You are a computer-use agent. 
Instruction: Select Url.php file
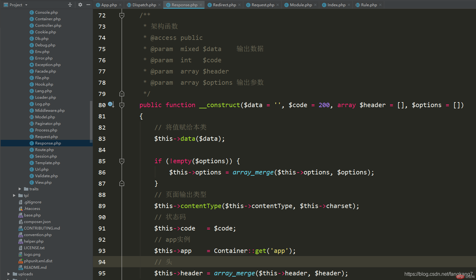pos(42,169)
